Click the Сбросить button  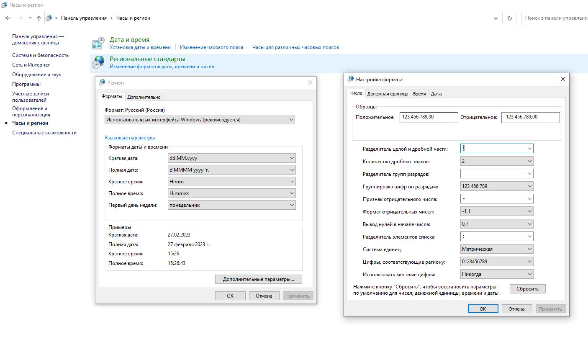527,289
